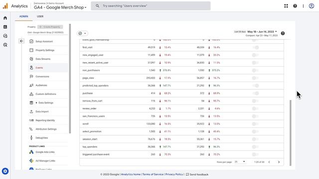Open the Terms of Service link
This screenshot has width=319, height=179.
click(x=153, y=175)
